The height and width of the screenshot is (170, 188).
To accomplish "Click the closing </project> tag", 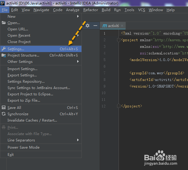I will [x=132, y=106].
